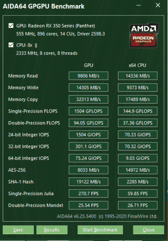The width and height of the screenshot is (168, 241).
Task: Click GPU Single-Precision Julia 270.7 FPS field
Action: coord(89,194)
